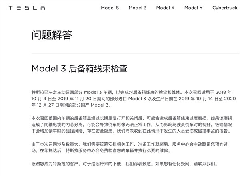Open the Model 3 menu item

(x=138, y=8)
